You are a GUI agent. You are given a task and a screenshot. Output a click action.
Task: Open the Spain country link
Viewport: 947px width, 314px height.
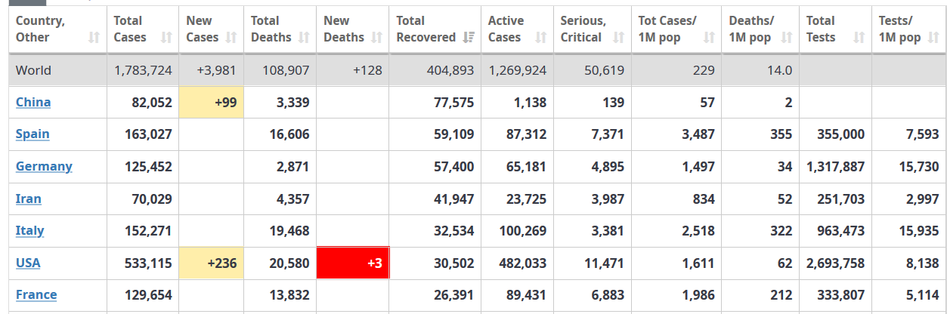[x=32, y=134]
